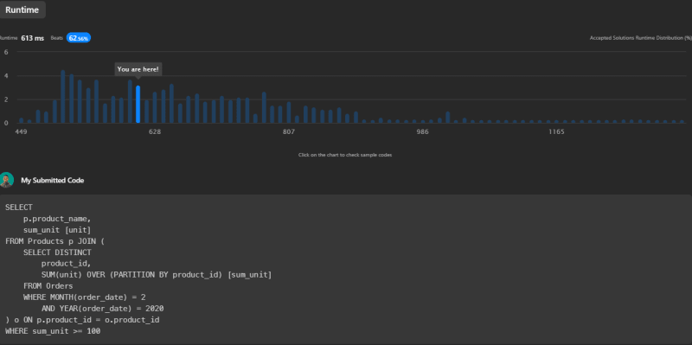The image size is (692, 345).
Task: Click the x-axis label 628
Action: click(x=155, y=132)
